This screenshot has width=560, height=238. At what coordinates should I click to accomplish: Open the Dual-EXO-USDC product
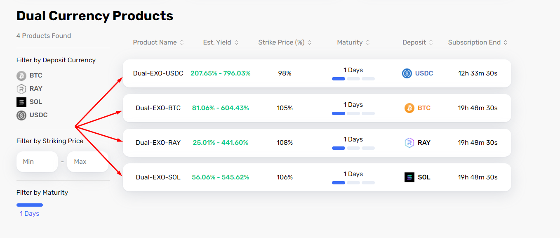(158, 73)
